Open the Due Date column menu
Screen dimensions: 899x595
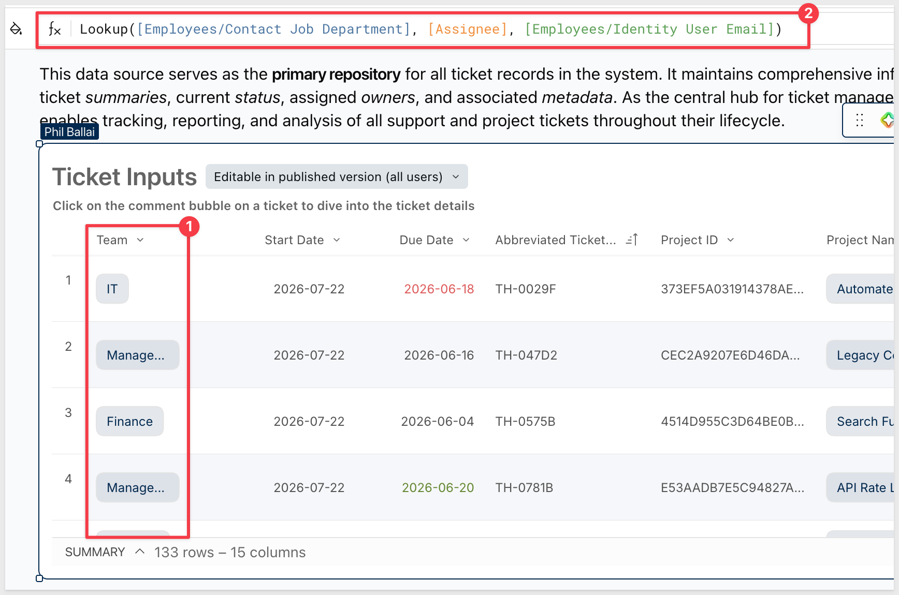click(466, 240)
